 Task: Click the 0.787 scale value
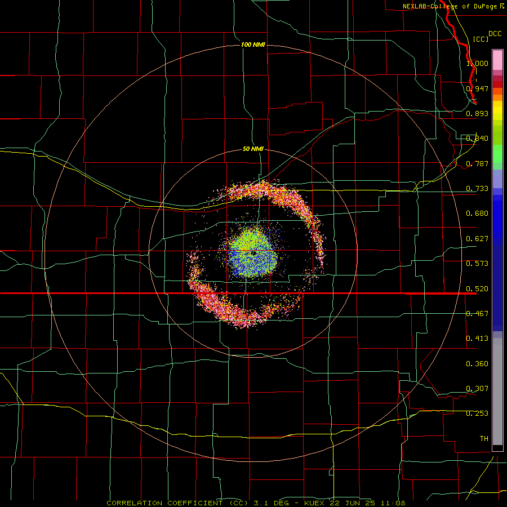click(x=477, y=163)
